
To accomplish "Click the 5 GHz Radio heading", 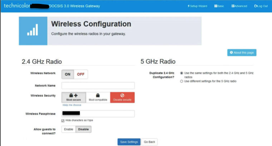I will click(x=158, y=61).
